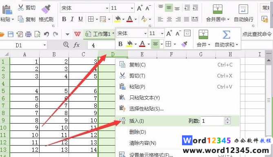Choose 复制(C) from the context menu

tap(178, 65)
